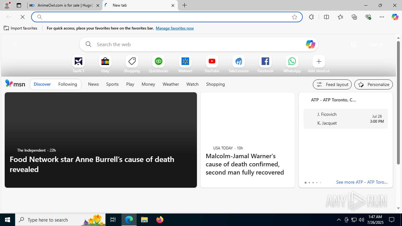Open the TakeLessons shortcut tile
This screenshot has height=226, width=402.
[x=239, y=64]
